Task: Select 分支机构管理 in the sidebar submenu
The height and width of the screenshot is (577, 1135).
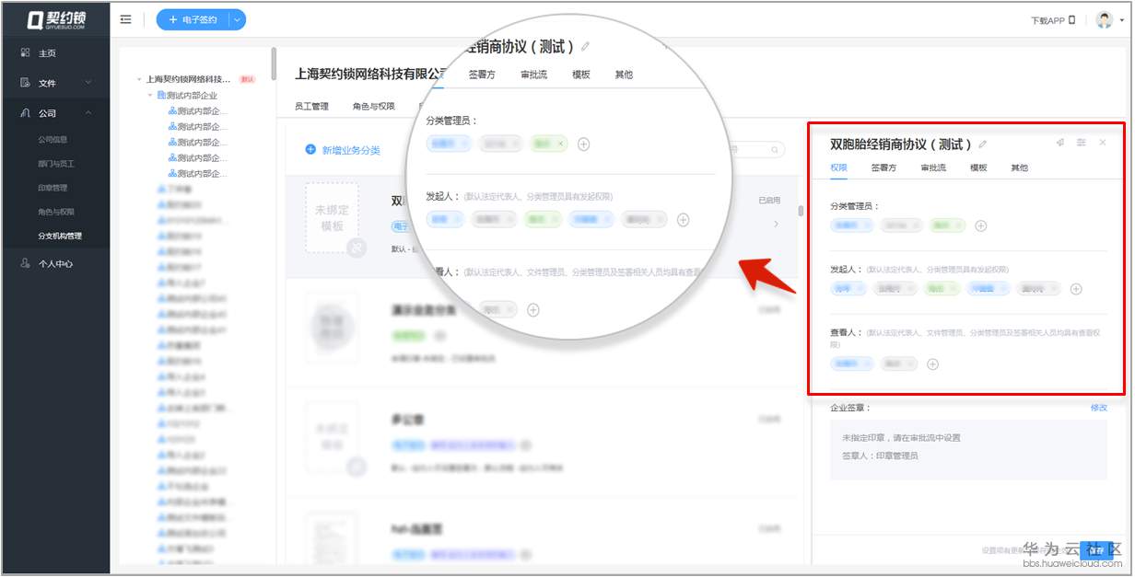Action: click(60, 236)
